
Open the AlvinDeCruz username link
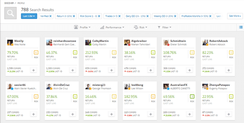click(61, 85)
